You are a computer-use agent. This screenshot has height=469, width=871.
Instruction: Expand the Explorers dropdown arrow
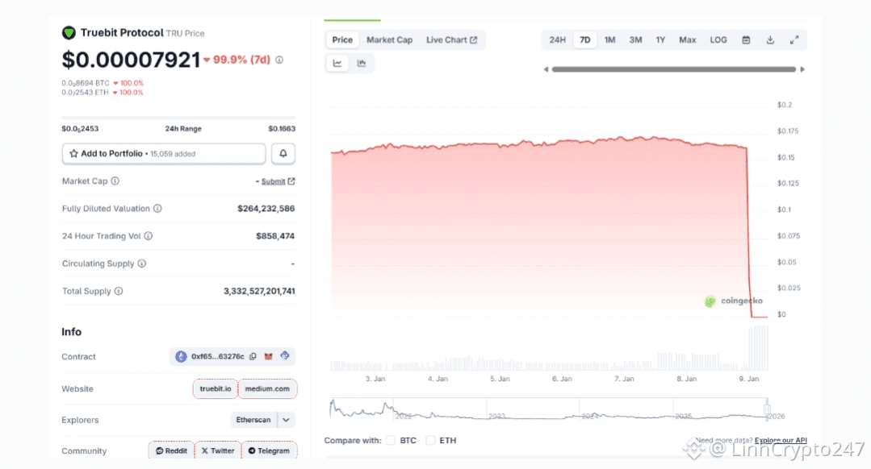[286, 420]
